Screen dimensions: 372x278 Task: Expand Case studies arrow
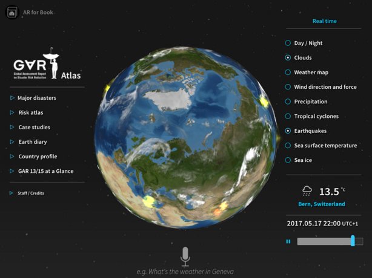pyautogui.click(x=12, y=128)
